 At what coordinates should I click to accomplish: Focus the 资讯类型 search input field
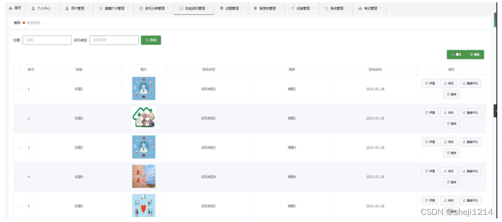pyautogui.click(x=114, y=40)
